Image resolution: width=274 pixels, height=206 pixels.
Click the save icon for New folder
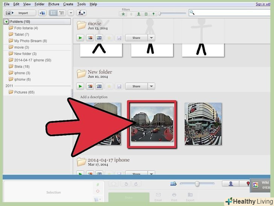pyautogui.click(x=119, y=86)
